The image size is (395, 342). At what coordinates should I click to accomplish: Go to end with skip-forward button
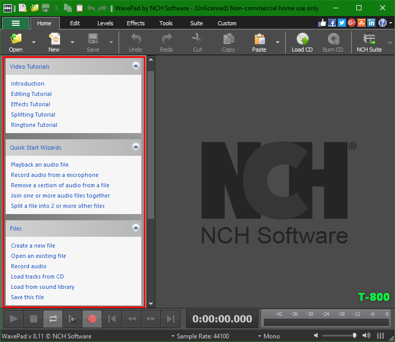click(x=171, y=319)
